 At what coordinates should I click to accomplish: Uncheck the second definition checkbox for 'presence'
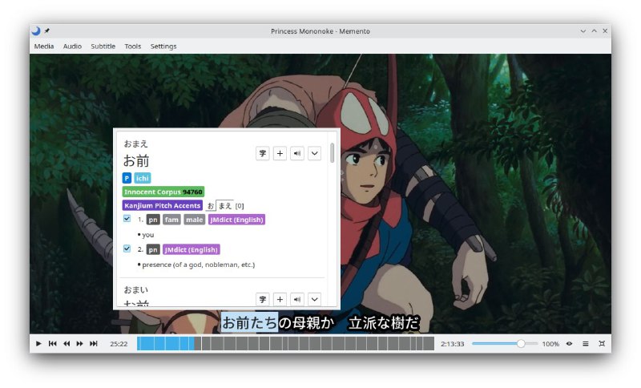[127, 249]
